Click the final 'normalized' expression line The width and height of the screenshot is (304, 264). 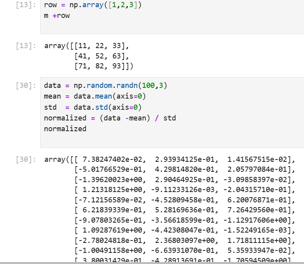click(65, 129)
